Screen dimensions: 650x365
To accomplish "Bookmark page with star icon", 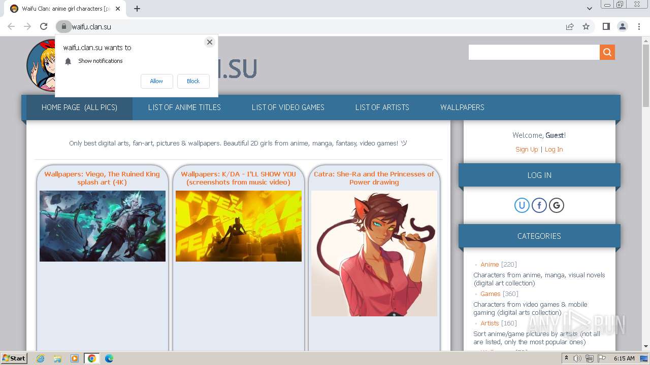I will [x=586, y=26].
